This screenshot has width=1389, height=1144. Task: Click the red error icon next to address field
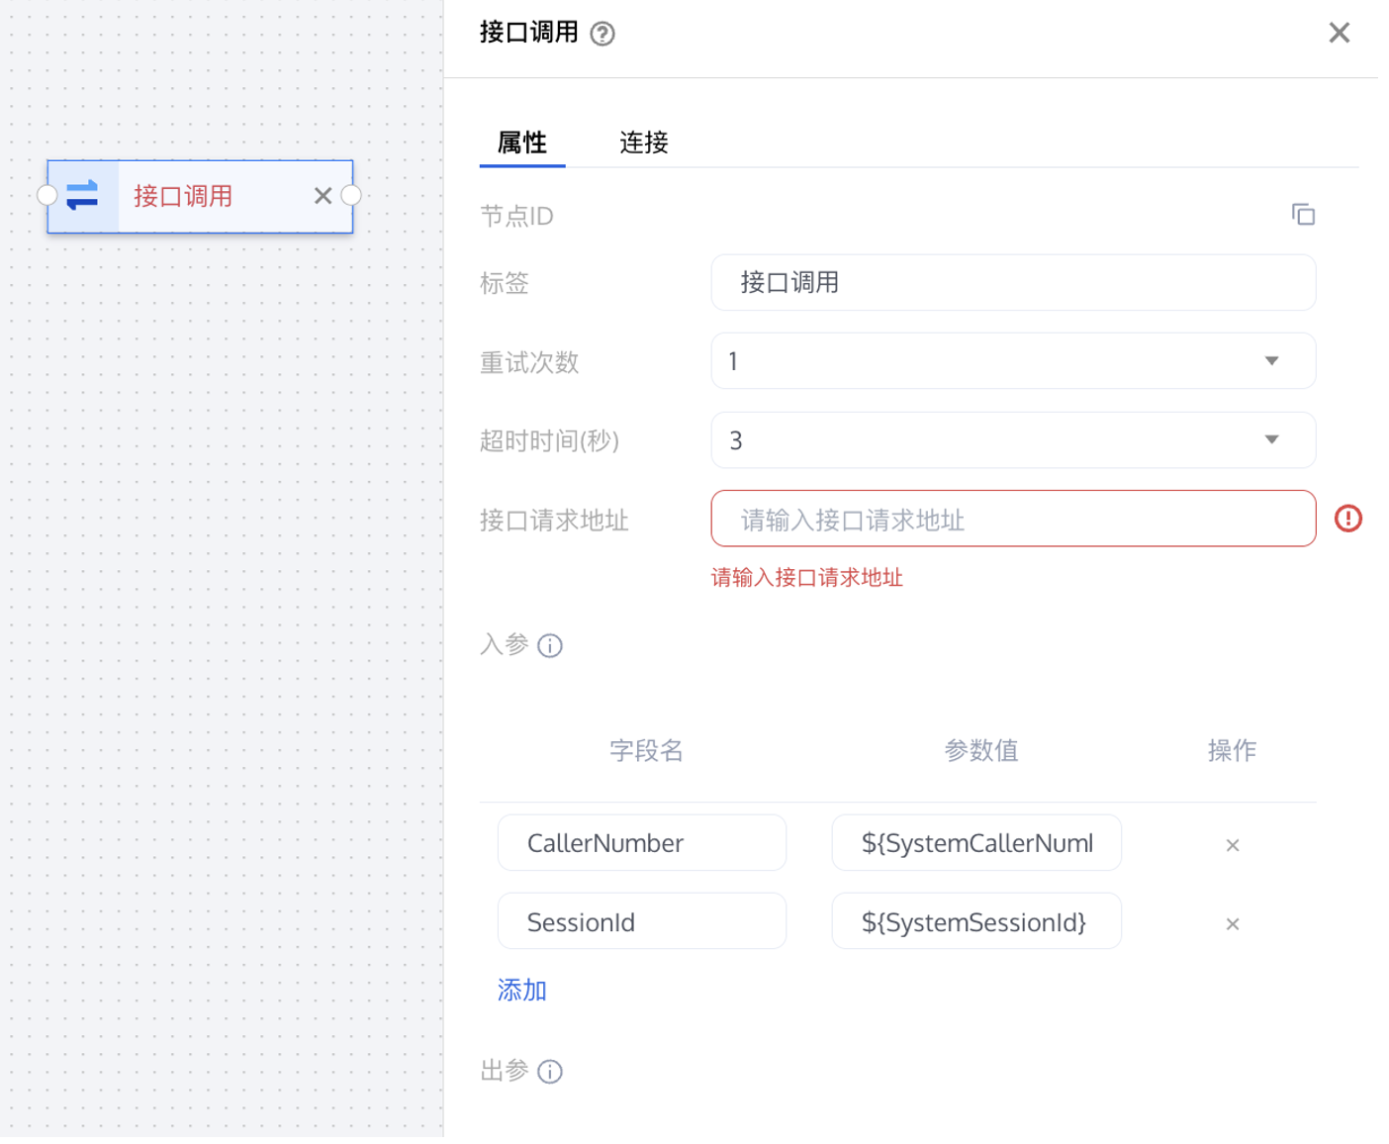click(1347, 519)
